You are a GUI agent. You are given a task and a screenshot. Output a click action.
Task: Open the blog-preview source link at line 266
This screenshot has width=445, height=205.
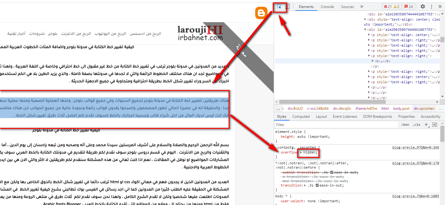pos(415,147)
